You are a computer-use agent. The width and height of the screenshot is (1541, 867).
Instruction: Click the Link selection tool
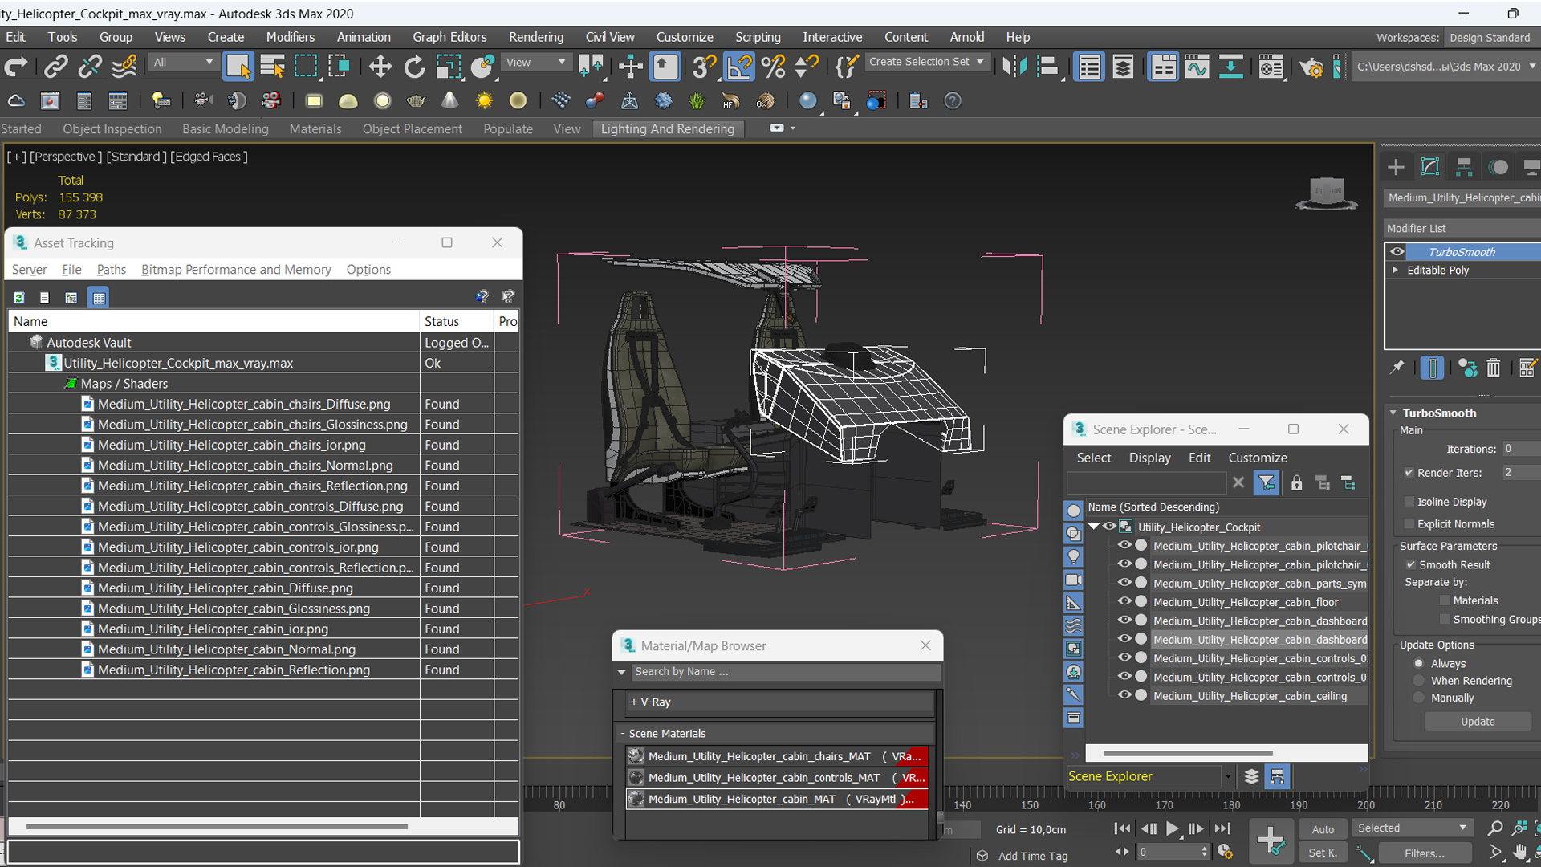pyautogui.click(x=55, y=67)
